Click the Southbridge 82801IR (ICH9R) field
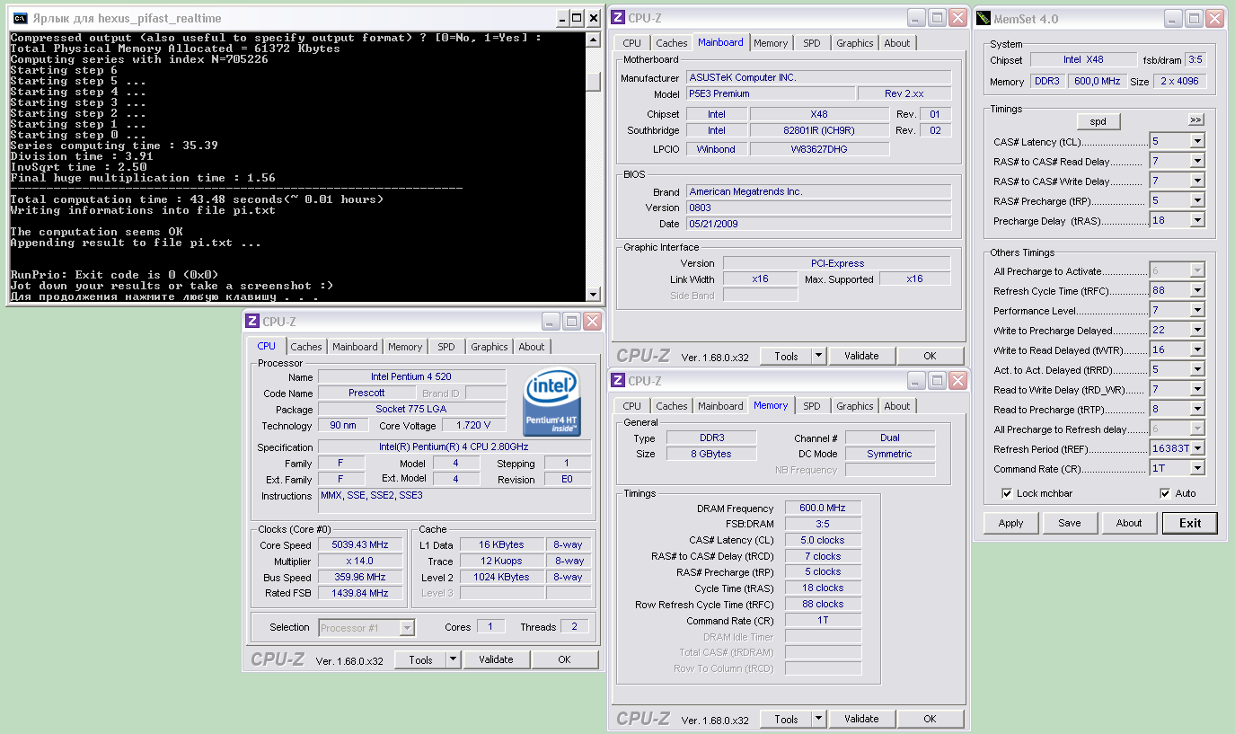Viewport: 1235px width, 734px height. [x=819, y=130]
